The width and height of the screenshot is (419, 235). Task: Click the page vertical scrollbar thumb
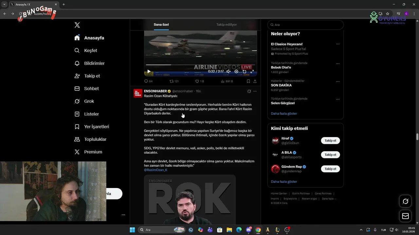click(417, 137)
